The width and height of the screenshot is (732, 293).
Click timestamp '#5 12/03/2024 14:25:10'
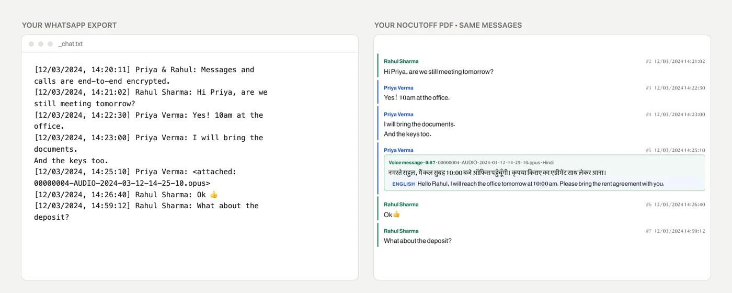coord(675,150)
